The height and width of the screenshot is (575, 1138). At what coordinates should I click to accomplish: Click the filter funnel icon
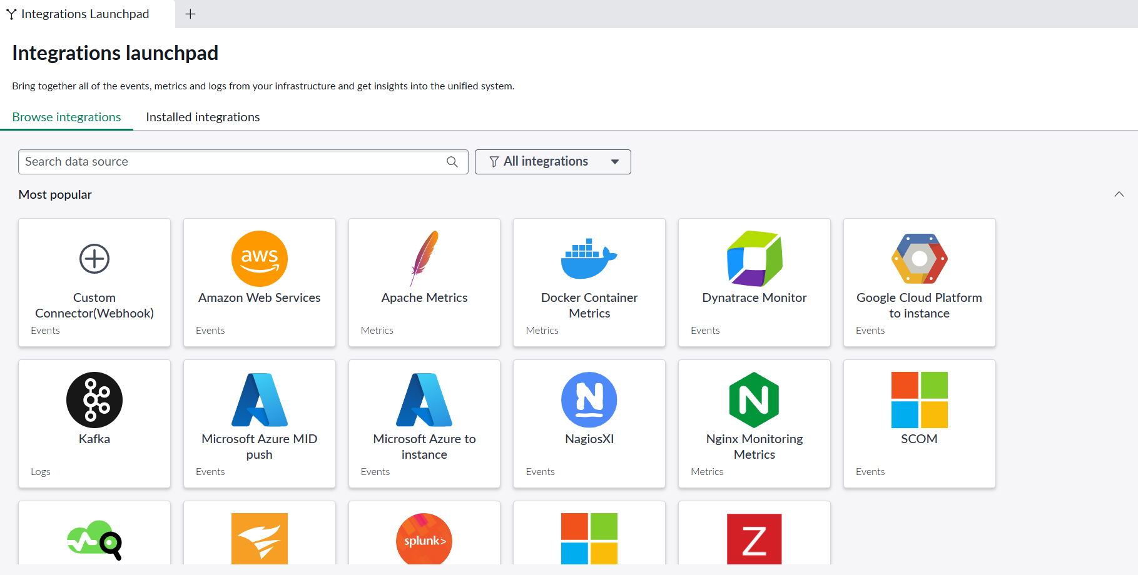click(x=494, y=162)
